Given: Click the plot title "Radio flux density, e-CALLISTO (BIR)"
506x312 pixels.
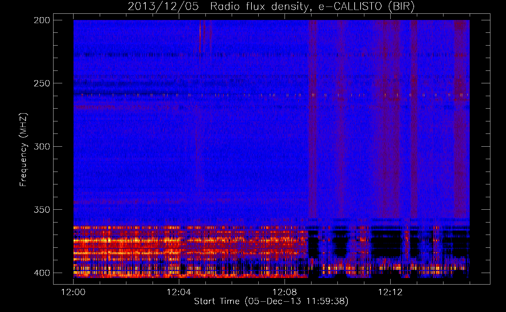Looking at the screenshot, I should pyautogui.click(x=312, y=7).
